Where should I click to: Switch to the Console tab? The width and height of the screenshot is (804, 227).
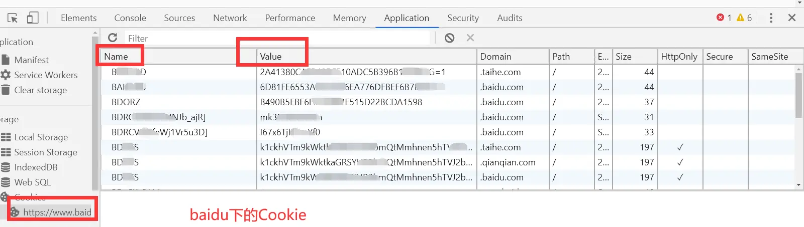(x=130, y=18)
